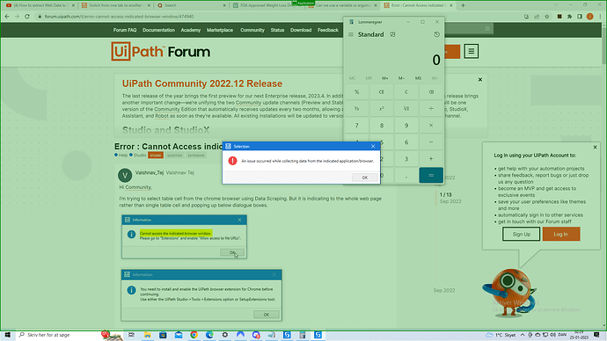Click the multiply key in Calculator
This screenshot has width=607, height=341.
[x=431, y=126]
